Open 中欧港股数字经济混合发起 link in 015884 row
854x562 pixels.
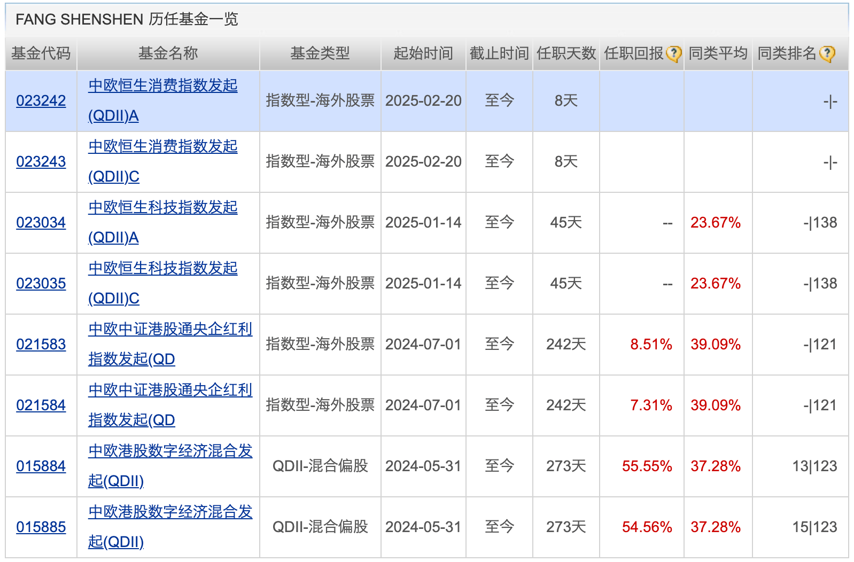(x=170, y=451)
